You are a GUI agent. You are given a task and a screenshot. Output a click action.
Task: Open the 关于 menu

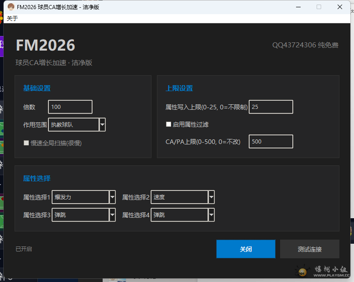pos(12,18)
